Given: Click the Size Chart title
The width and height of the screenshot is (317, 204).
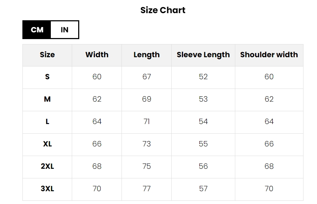Looking at the screenshot, I should point(163,10).
